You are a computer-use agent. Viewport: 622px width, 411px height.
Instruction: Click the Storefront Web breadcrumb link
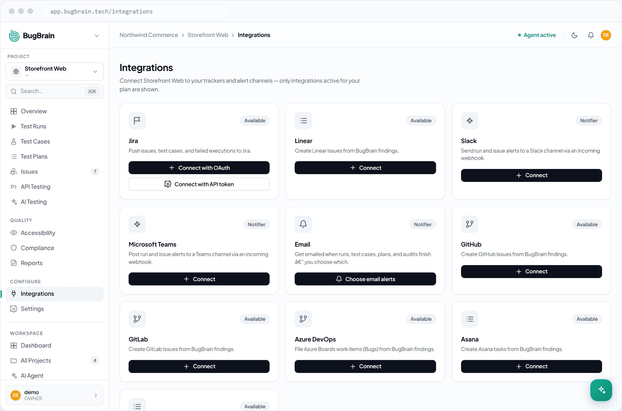(208, 35)
